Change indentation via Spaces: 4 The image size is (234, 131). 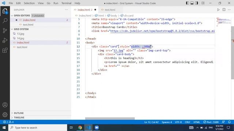pyautogui.click(x=167, y=122)
